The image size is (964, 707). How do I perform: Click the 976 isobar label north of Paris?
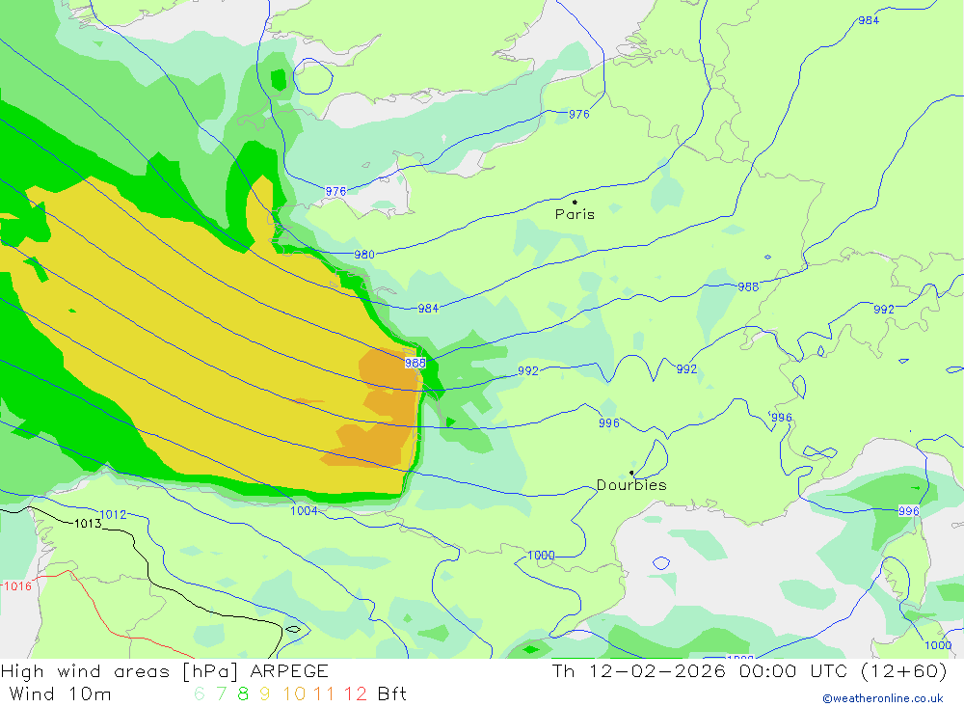tap(578, 115)
